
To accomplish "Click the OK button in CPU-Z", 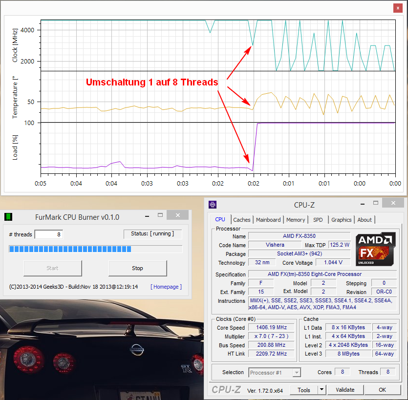I will [382, 390].
